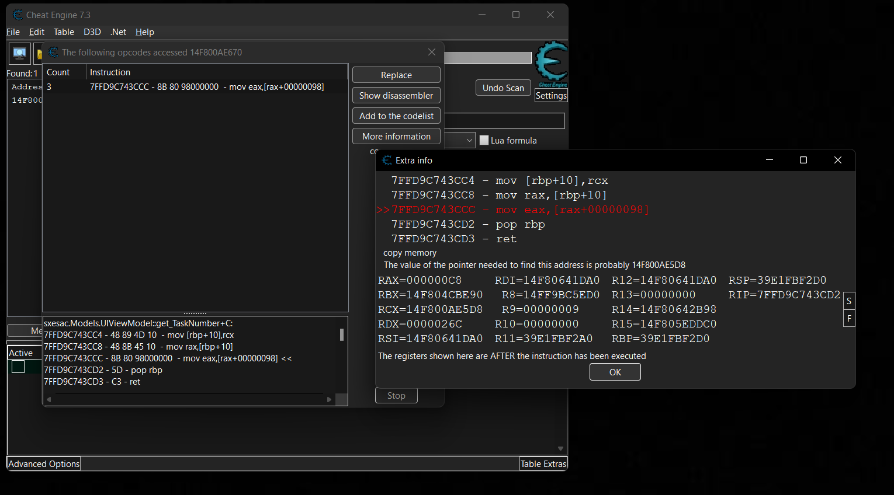The image size is (894, 495).
Task: Click the scan progress bar
Action: click(x=488, y=58)
